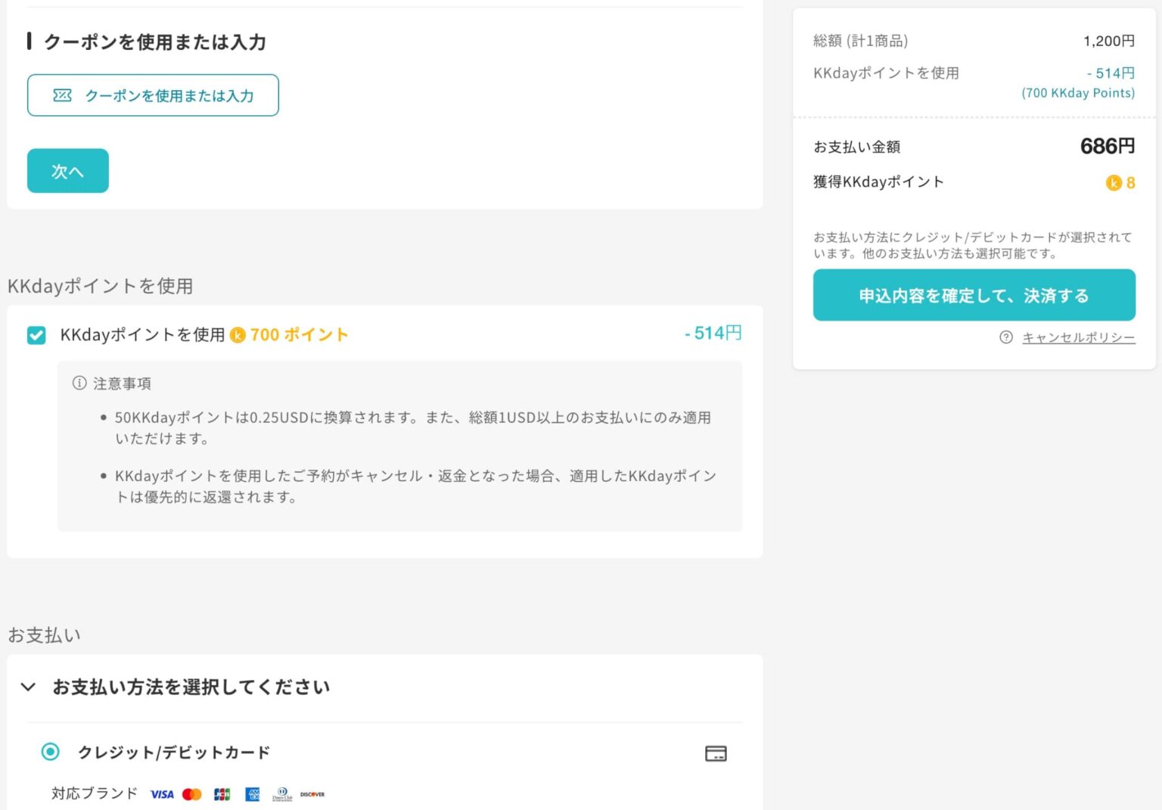Open クーポンを使用または入力 entry
Viewport: 1162px width, 810px height.
[153, 95]
